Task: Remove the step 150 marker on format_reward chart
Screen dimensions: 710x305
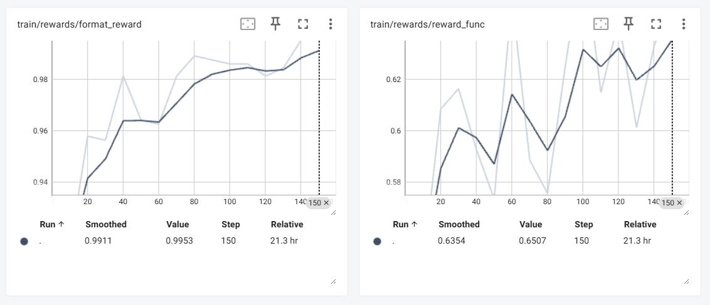Action: pyautogui.click(x=326, y=203)
